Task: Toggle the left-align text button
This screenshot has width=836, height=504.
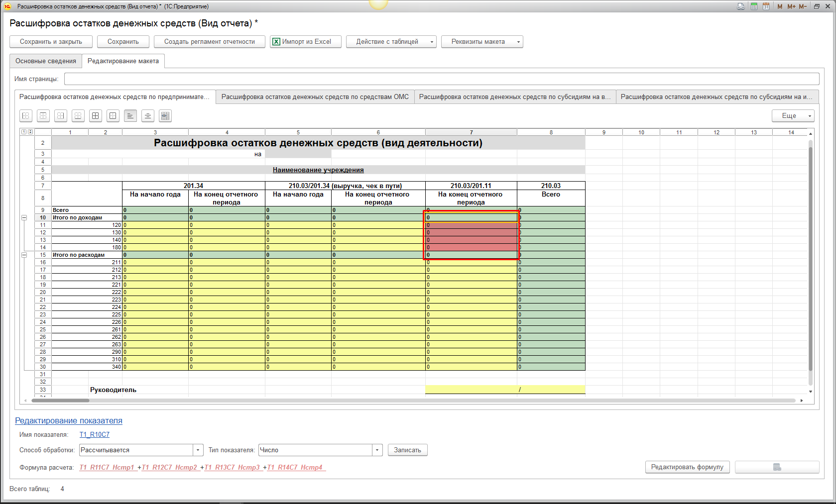Action: [130, 116]
